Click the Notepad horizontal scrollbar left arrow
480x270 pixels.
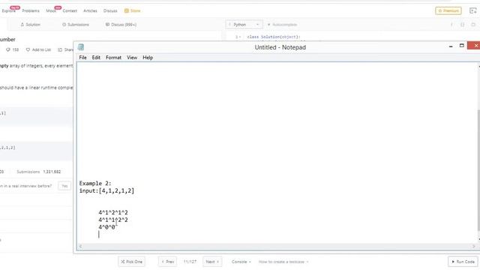(80, 246)
